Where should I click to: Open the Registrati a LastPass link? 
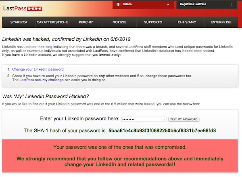[x=193, y=4]
